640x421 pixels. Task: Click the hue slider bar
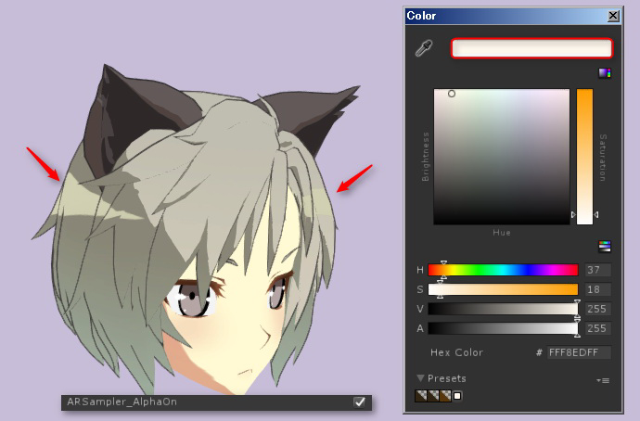click(503, 270)
